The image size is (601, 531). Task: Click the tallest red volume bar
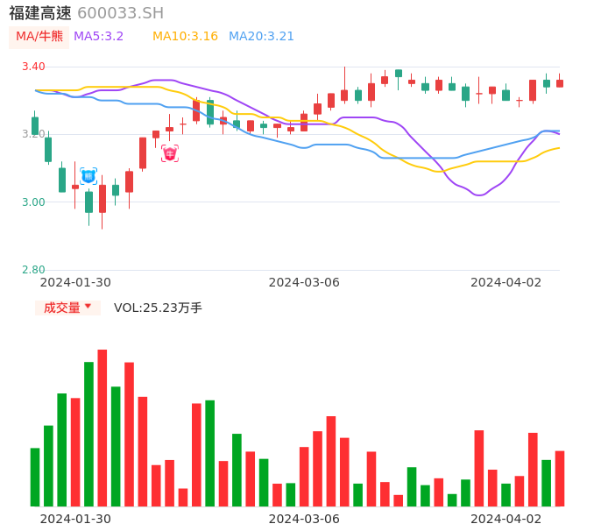click(103, 428)
